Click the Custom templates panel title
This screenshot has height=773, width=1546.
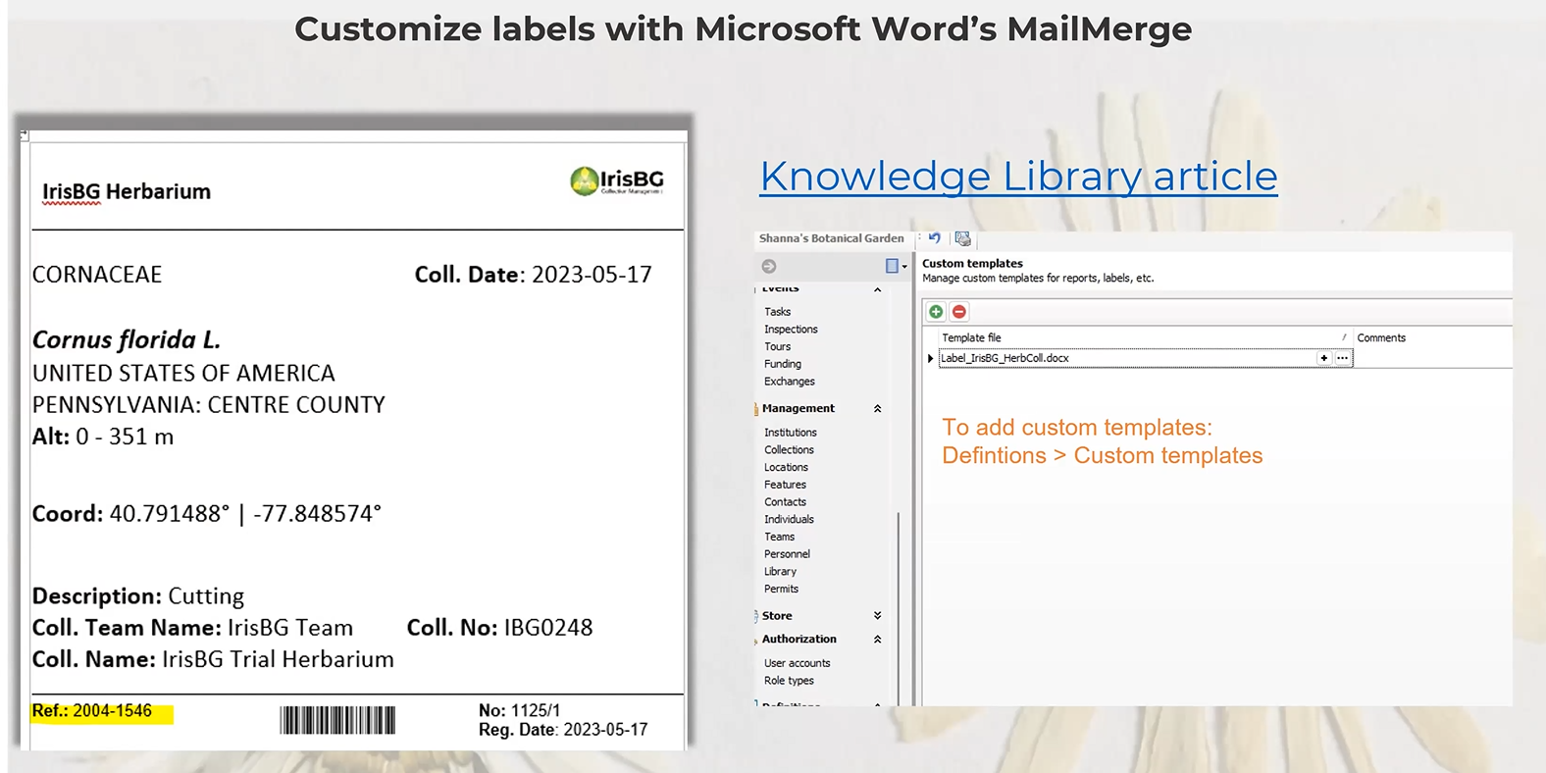(x=972, y=263)
